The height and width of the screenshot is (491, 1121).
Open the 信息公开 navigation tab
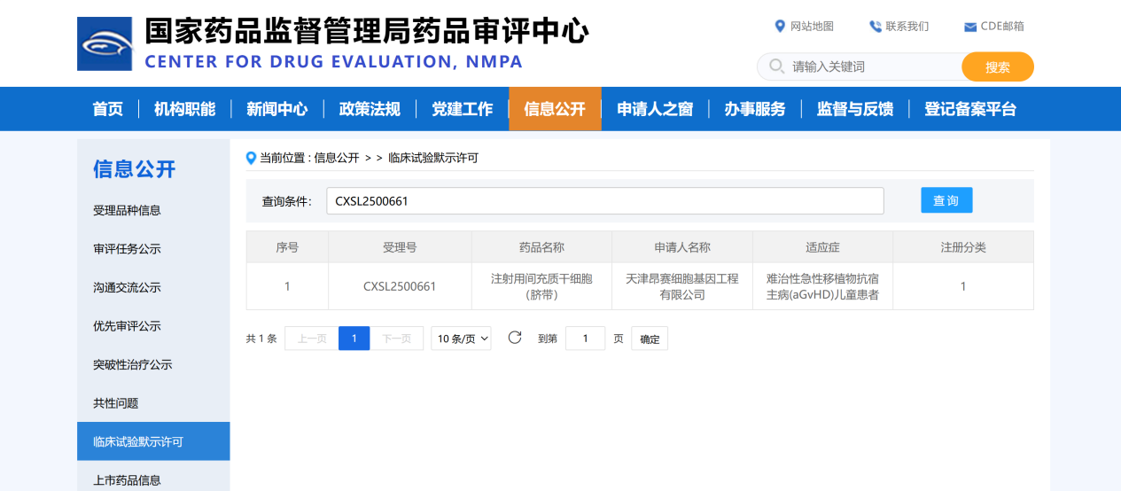tap(555, 109)
